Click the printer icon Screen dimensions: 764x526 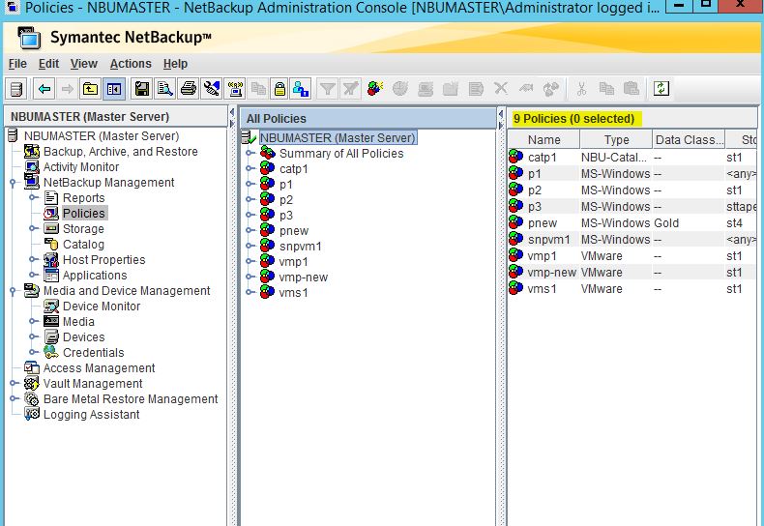[x=189, y=89]
